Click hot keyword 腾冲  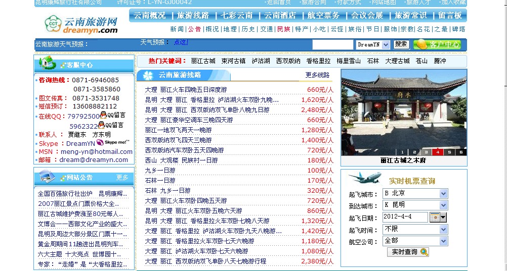click(440, 61)
